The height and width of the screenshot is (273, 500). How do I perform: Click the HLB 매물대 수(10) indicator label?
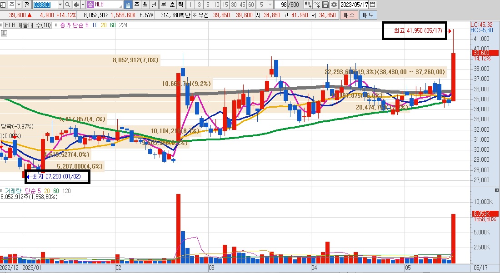pyautogui.click(x=27, y=25)
